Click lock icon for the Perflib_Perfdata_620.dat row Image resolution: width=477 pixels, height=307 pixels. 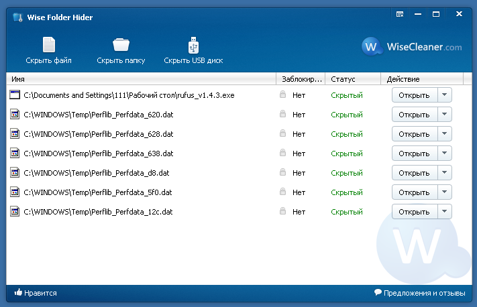[x=282, y=114]
